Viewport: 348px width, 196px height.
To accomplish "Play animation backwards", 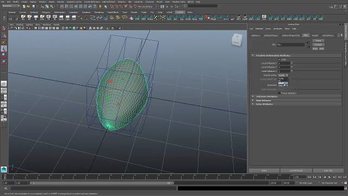I will click(325, 177).
